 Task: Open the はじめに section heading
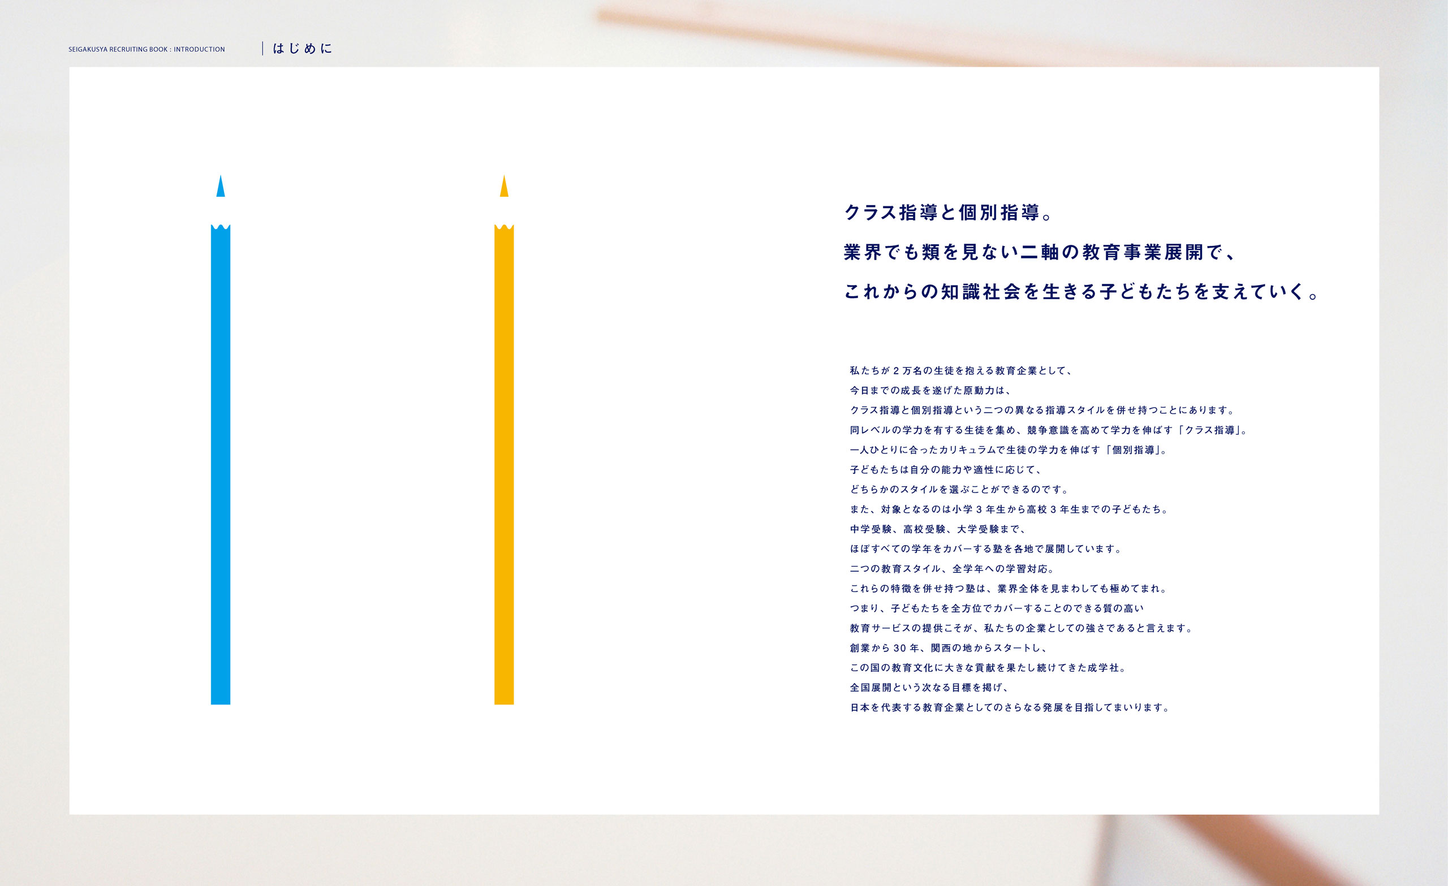[x=303, y=49]
